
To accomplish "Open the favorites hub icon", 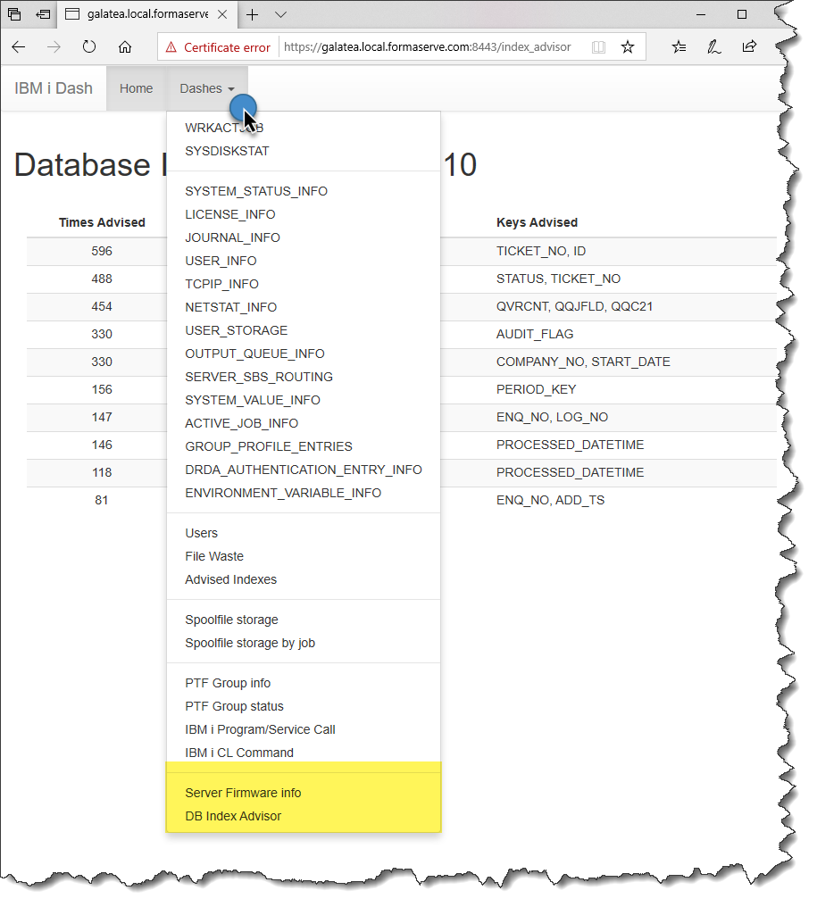I will tap(679, 47).
